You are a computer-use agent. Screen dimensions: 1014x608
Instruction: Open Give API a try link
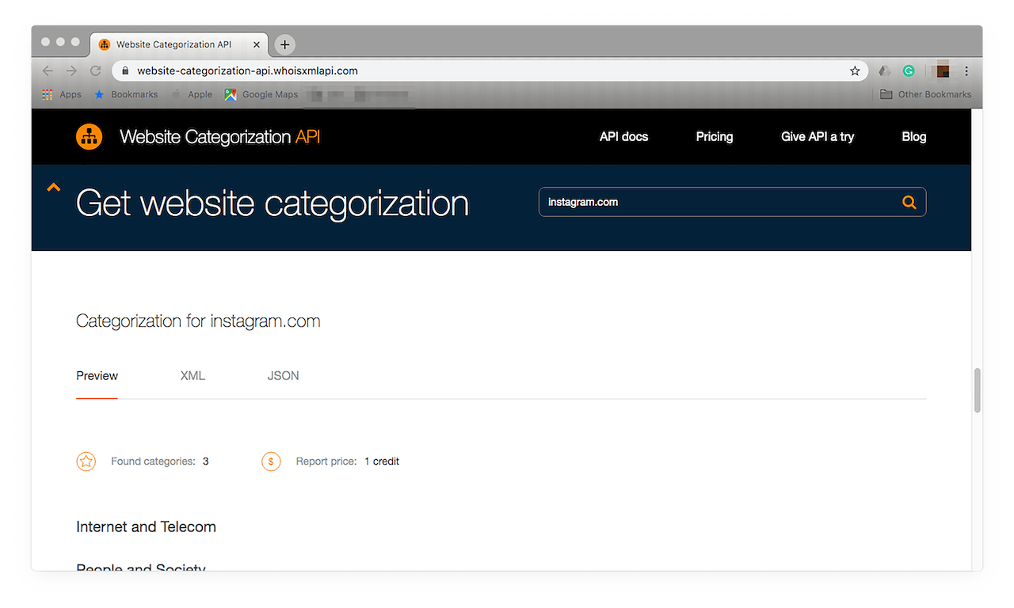[x=818, y=137]
